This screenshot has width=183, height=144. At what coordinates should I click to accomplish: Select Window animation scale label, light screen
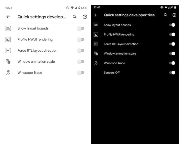[x=36, y=62]
